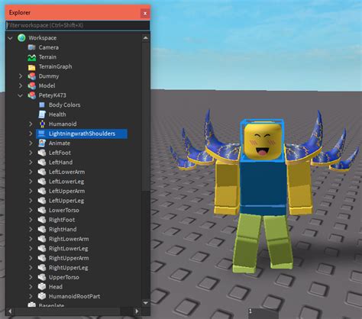Click the icon beside Model
362x319 pixels.
point(31,85)
